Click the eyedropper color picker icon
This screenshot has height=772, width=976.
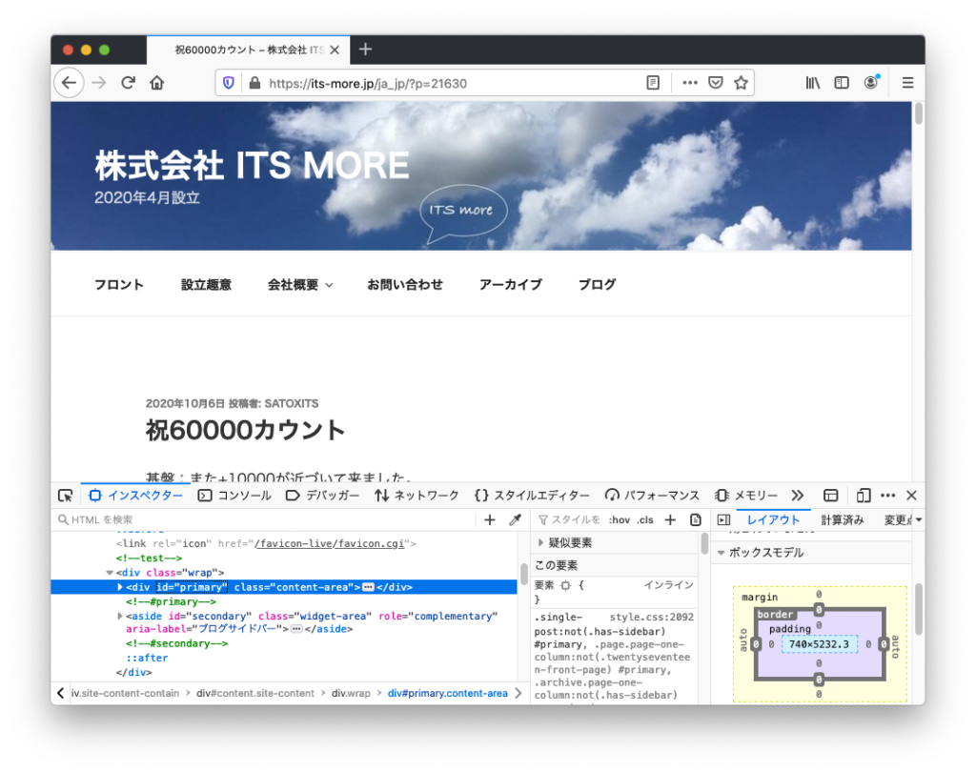tap(516, 519)
